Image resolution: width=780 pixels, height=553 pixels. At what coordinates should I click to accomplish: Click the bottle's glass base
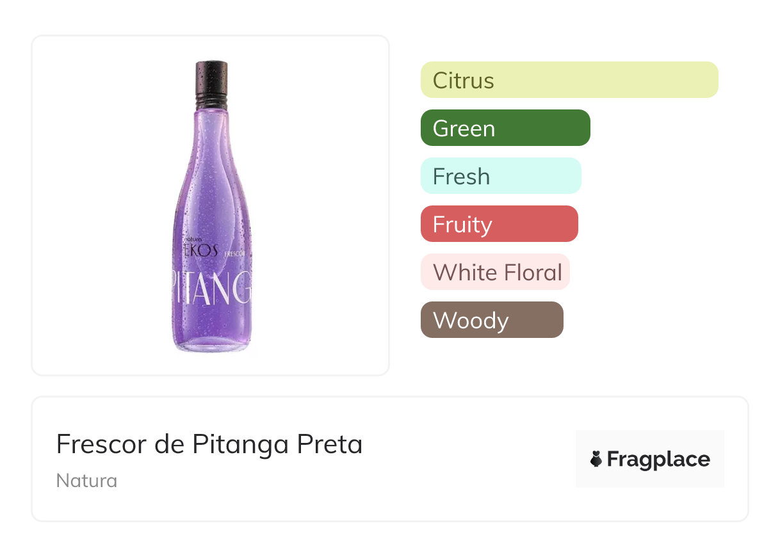point(211,346)
